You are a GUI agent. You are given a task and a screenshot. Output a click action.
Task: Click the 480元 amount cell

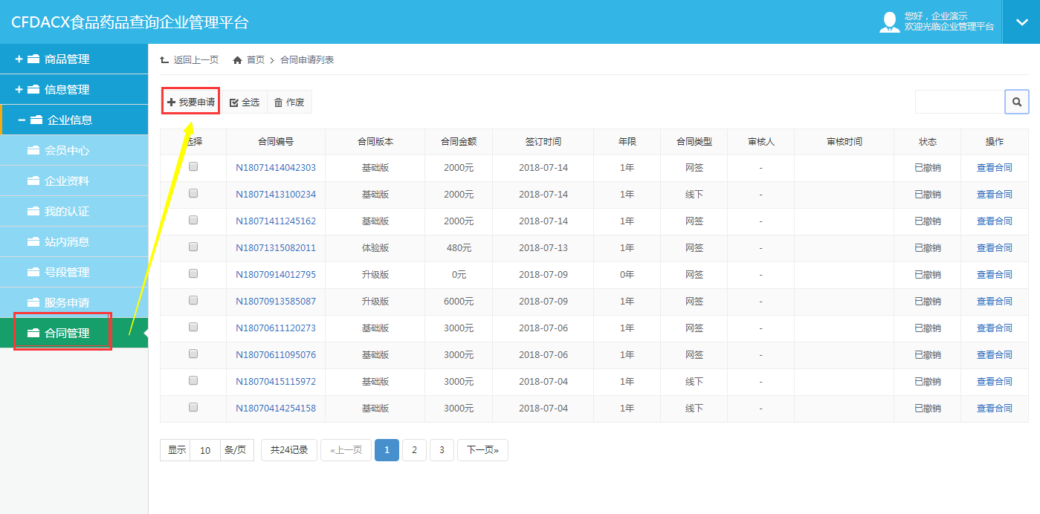[459, 248]
